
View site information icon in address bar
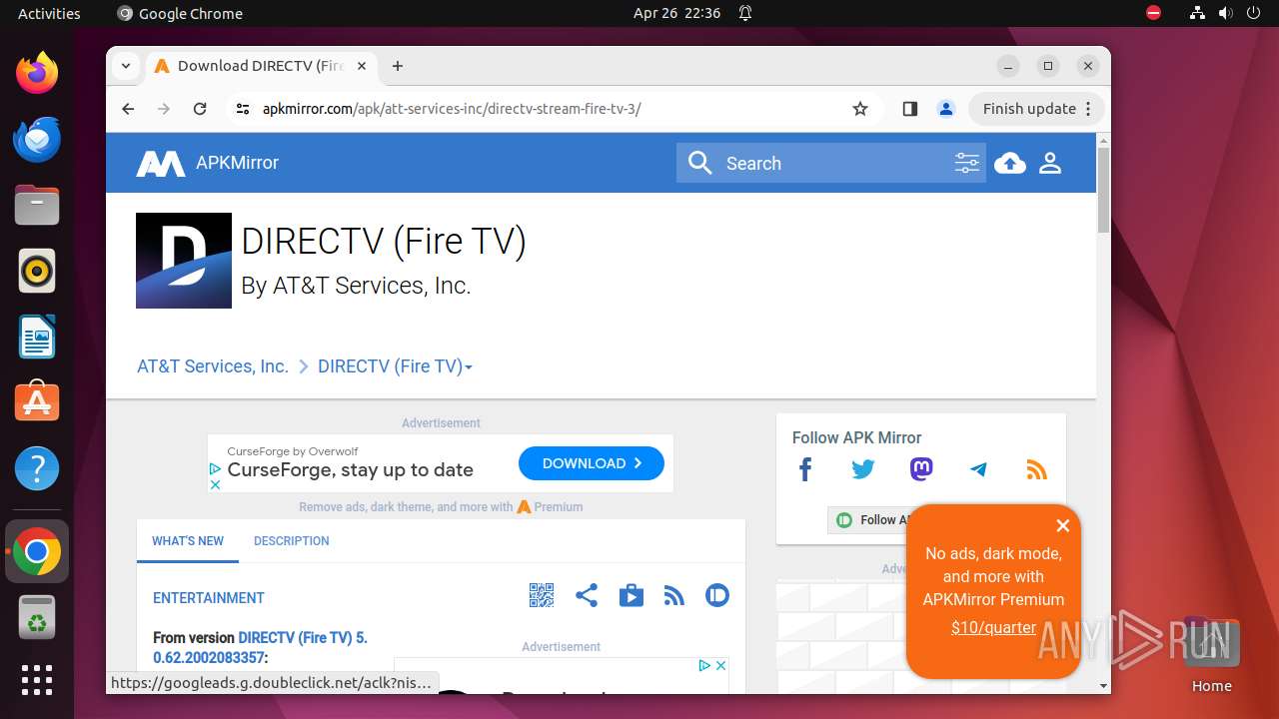[x=242, y=109]
